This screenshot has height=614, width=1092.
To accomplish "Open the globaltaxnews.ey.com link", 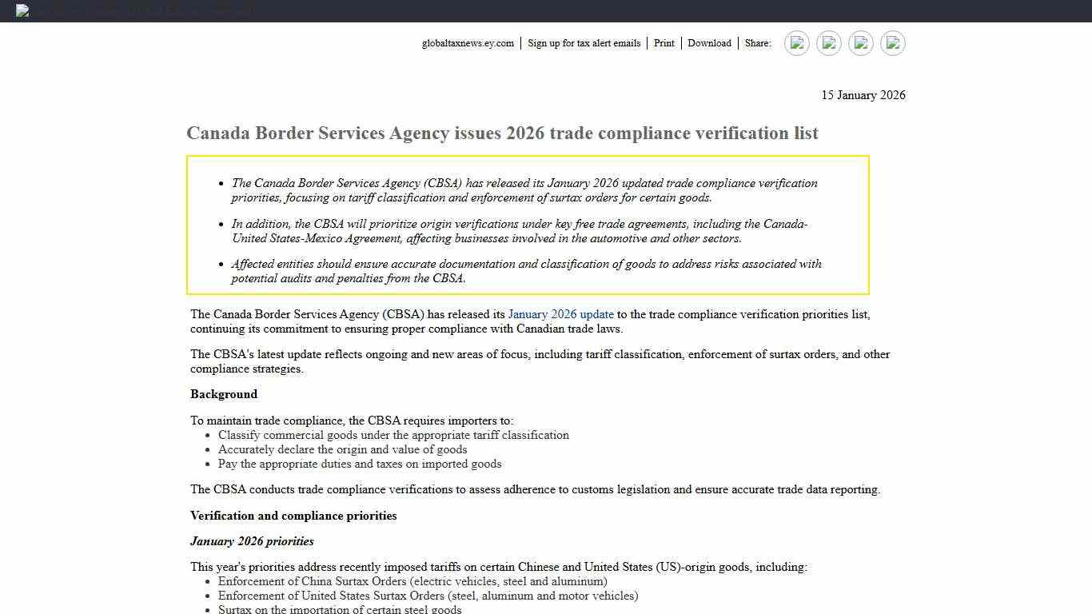I will coord(468,43).
